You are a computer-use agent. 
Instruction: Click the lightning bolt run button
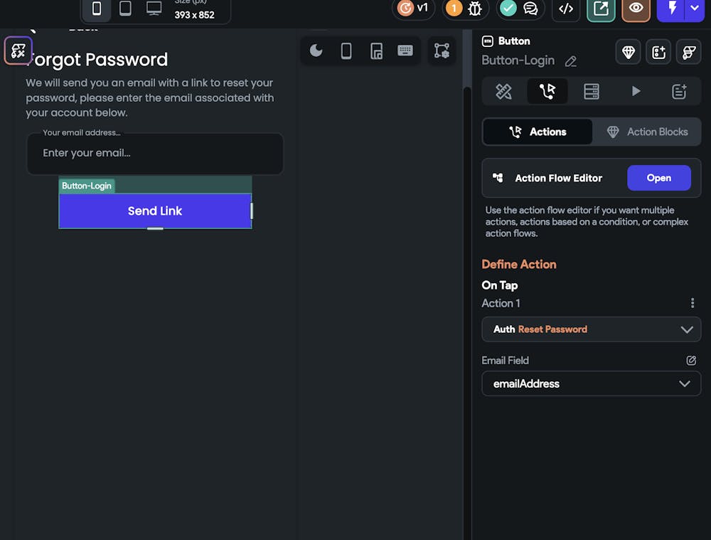point(671,9)
